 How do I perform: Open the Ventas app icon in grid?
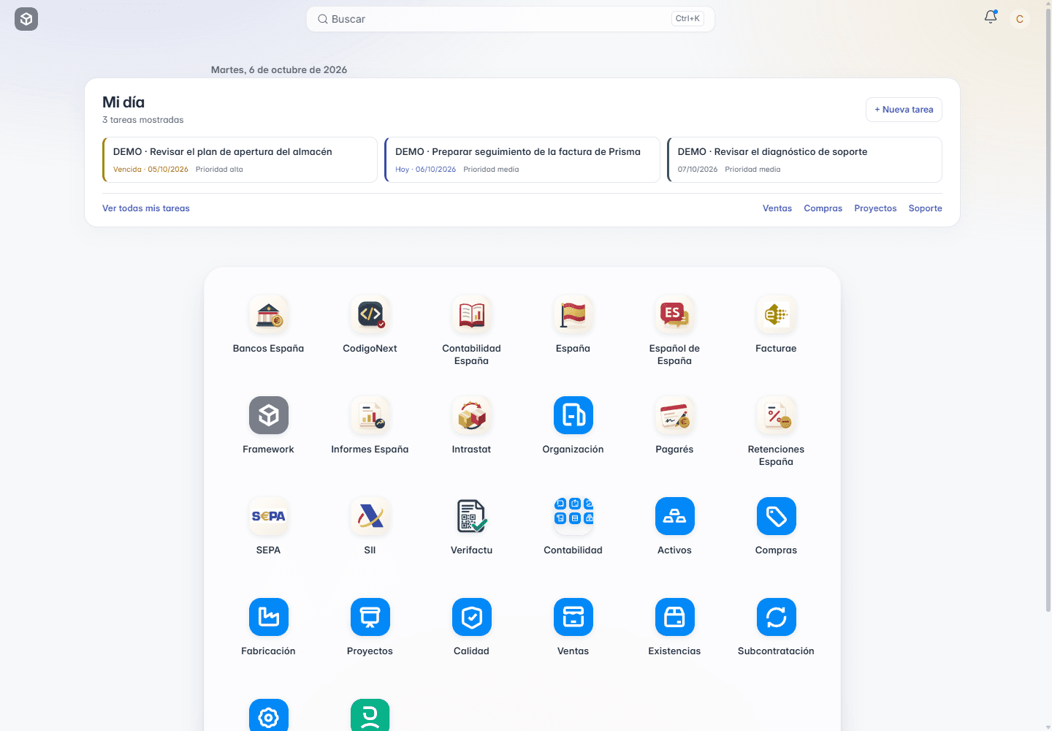point(573,618)
